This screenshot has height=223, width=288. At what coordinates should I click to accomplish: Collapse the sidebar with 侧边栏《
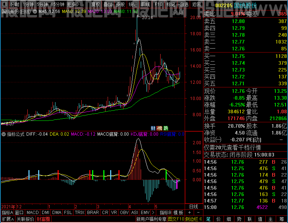[x=194, y=219]
